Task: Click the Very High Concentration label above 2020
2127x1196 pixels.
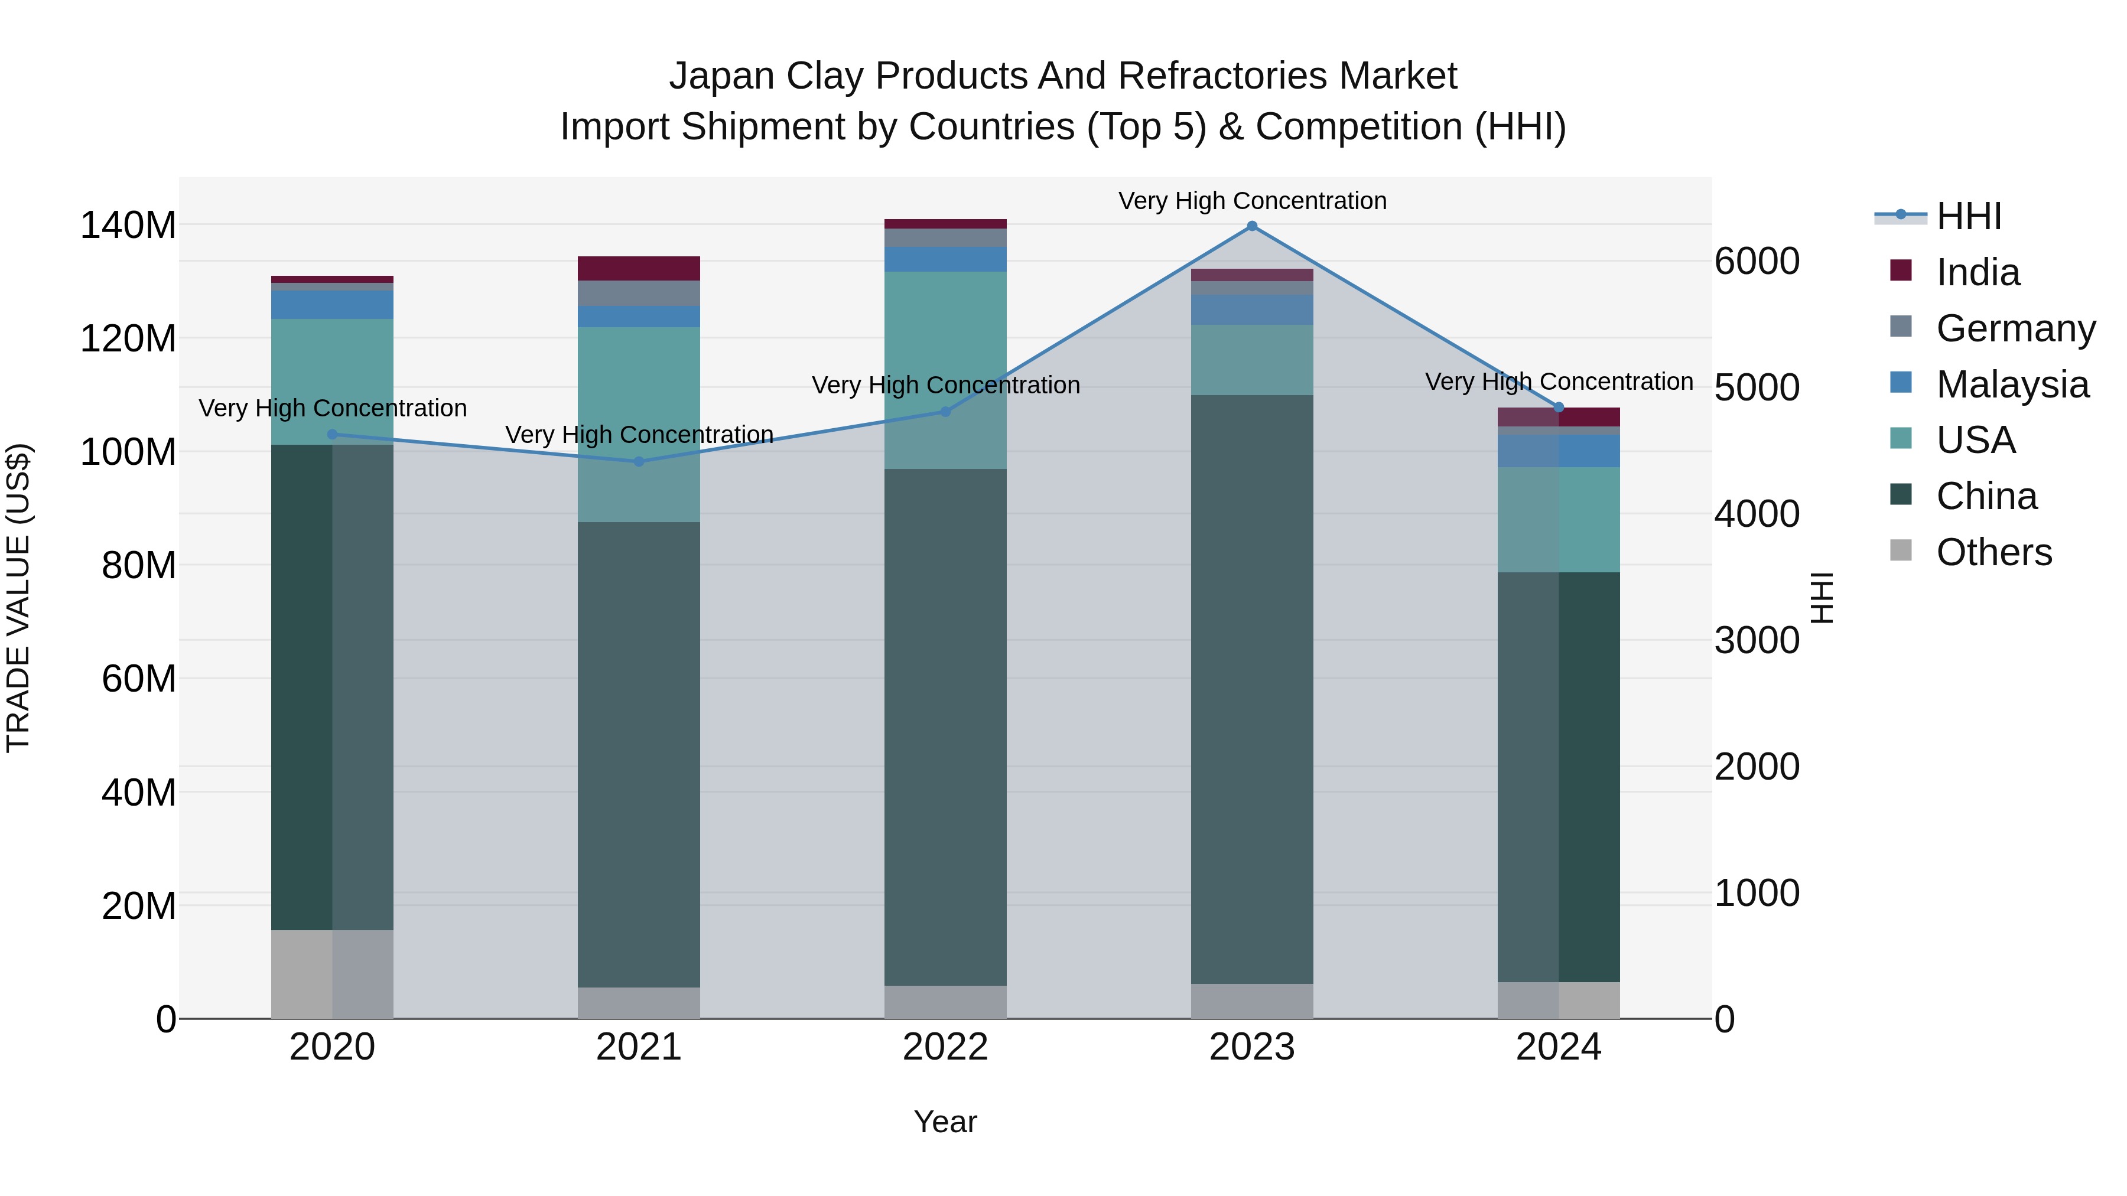Action: (x=332, y=408)
